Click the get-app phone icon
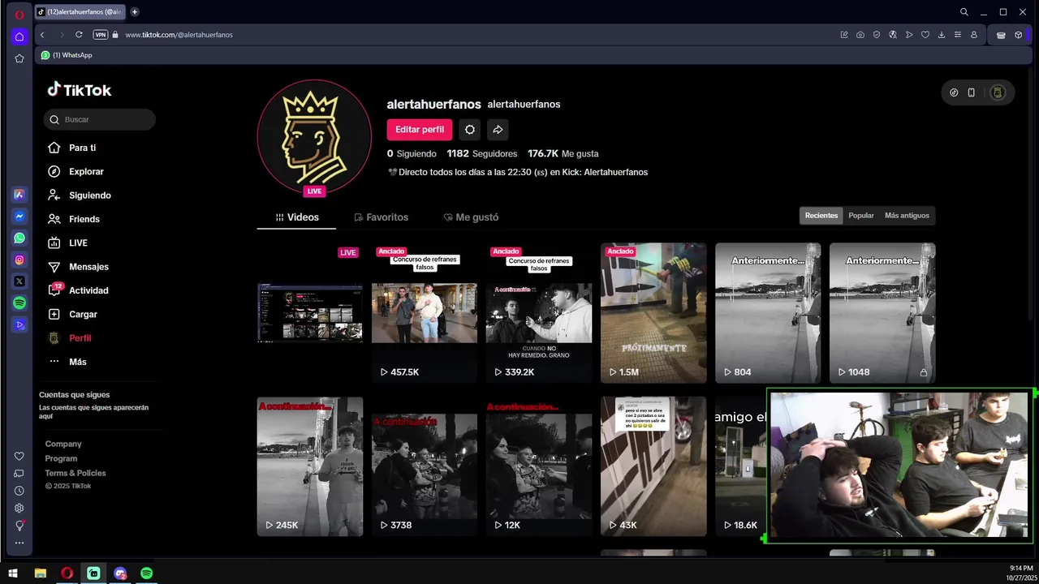The height and width of the screenshot is (584, 1039). tap(971, 92)
